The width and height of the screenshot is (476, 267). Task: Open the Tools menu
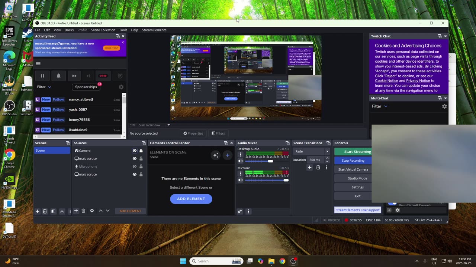pyautogui.click(x=123, y=30)
